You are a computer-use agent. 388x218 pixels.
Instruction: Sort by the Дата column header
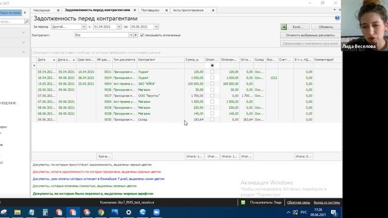click(46, 60)
